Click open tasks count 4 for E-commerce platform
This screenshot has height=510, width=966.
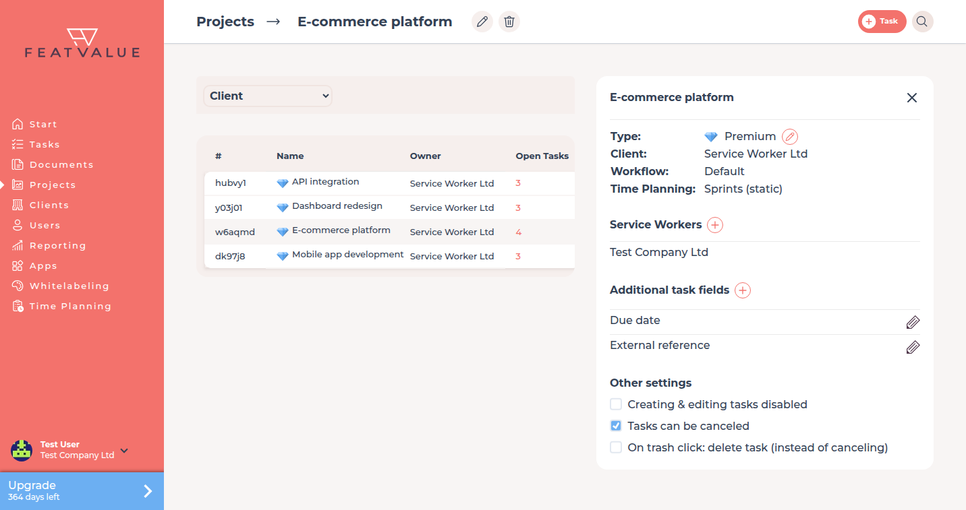519,232
